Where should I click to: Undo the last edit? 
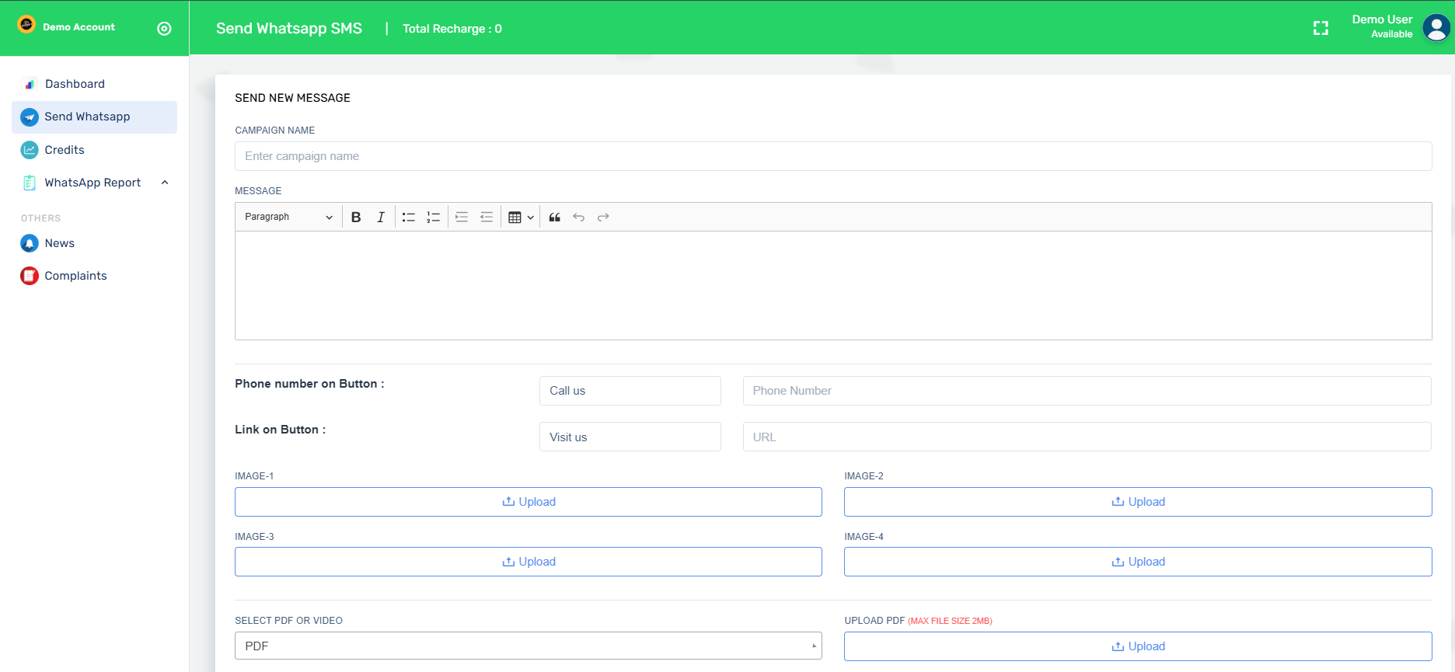coord(579,218)
